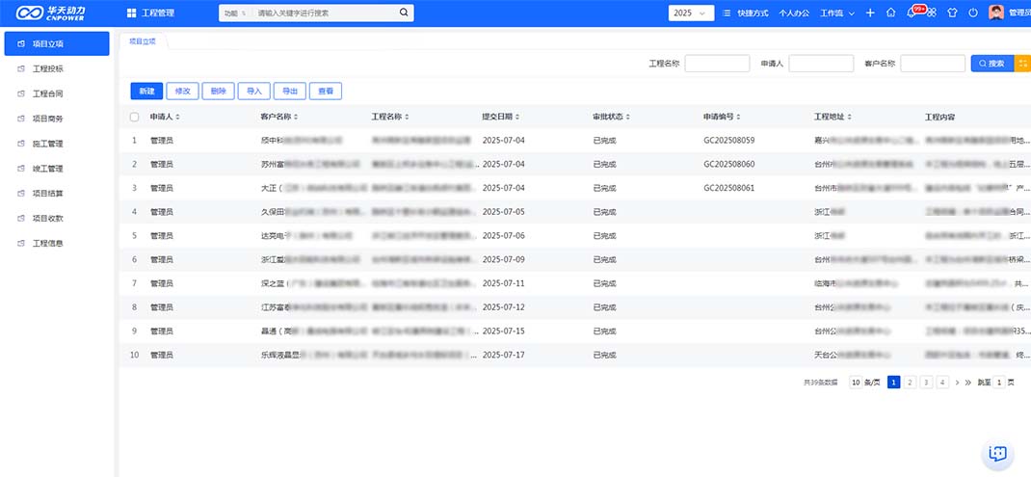Switch to the 项目立项 tab
This screenshot has height=477, width=1031.
(x=143, y=41)
